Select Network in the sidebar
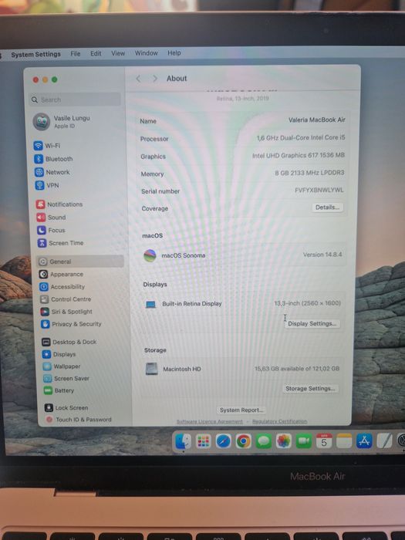Image resolution: width=405 pixels, height=540 pixels. (x=52, y=172)
